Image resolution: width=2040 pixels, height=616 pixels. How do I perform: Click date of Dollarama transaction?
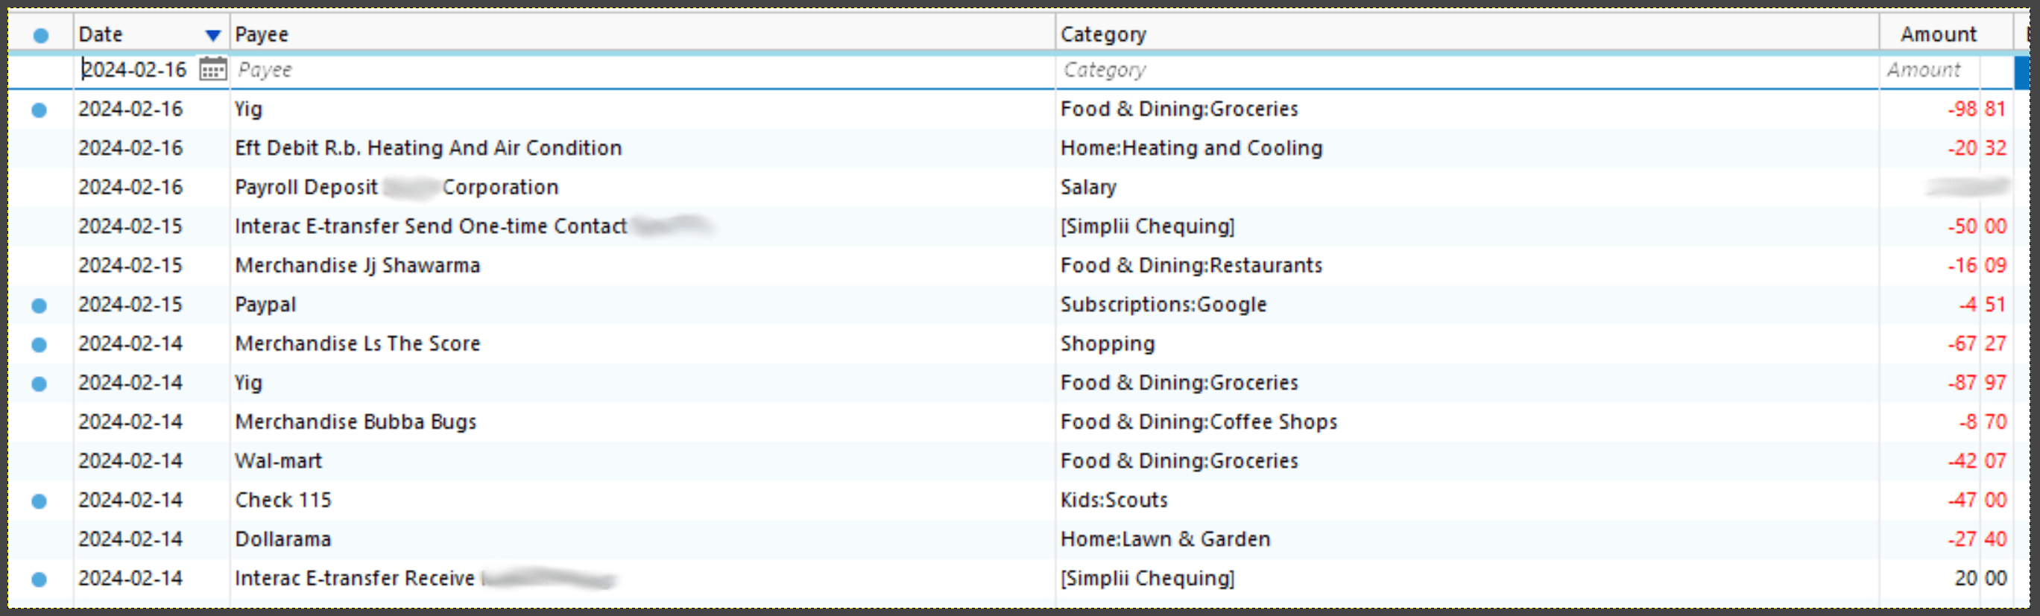pyautogui.click(x=130, y=539)
